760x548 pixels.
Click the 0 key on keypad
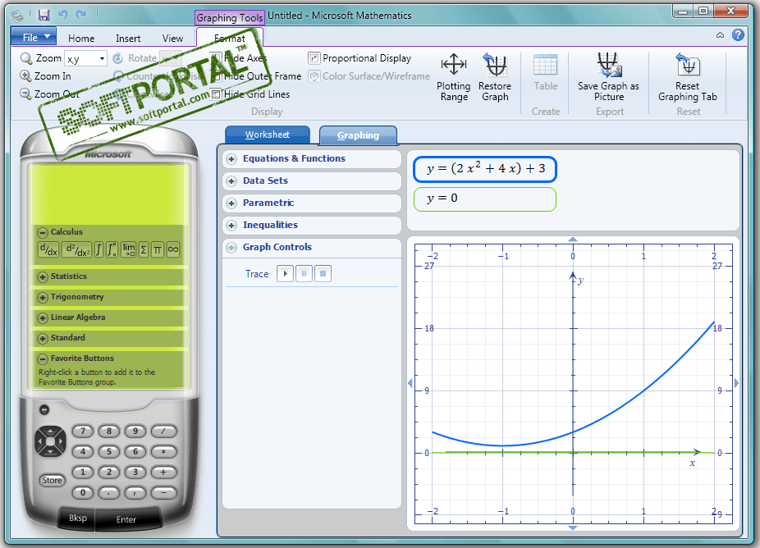(x=83, y=493)
